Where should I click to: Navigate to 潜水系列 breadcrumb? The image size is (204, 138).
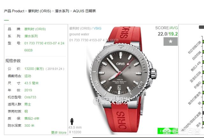coord(62,11)
